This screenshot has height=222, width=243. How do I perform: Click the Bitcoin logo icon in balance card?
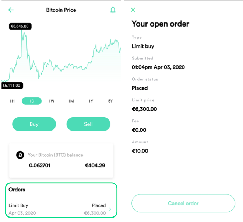tap(20, 155)
